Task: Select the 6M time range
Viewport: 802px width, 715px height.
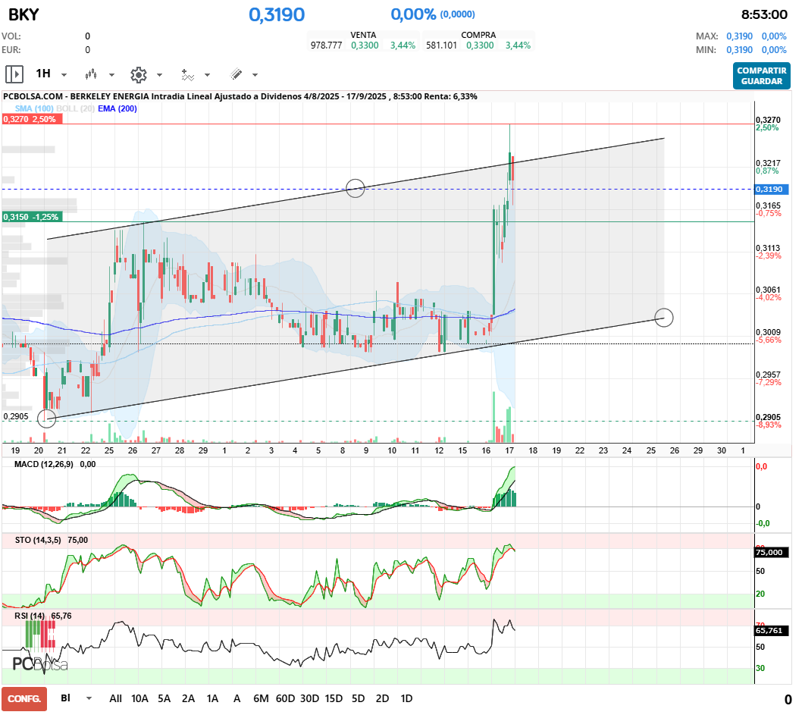Action: click(261, 698)
